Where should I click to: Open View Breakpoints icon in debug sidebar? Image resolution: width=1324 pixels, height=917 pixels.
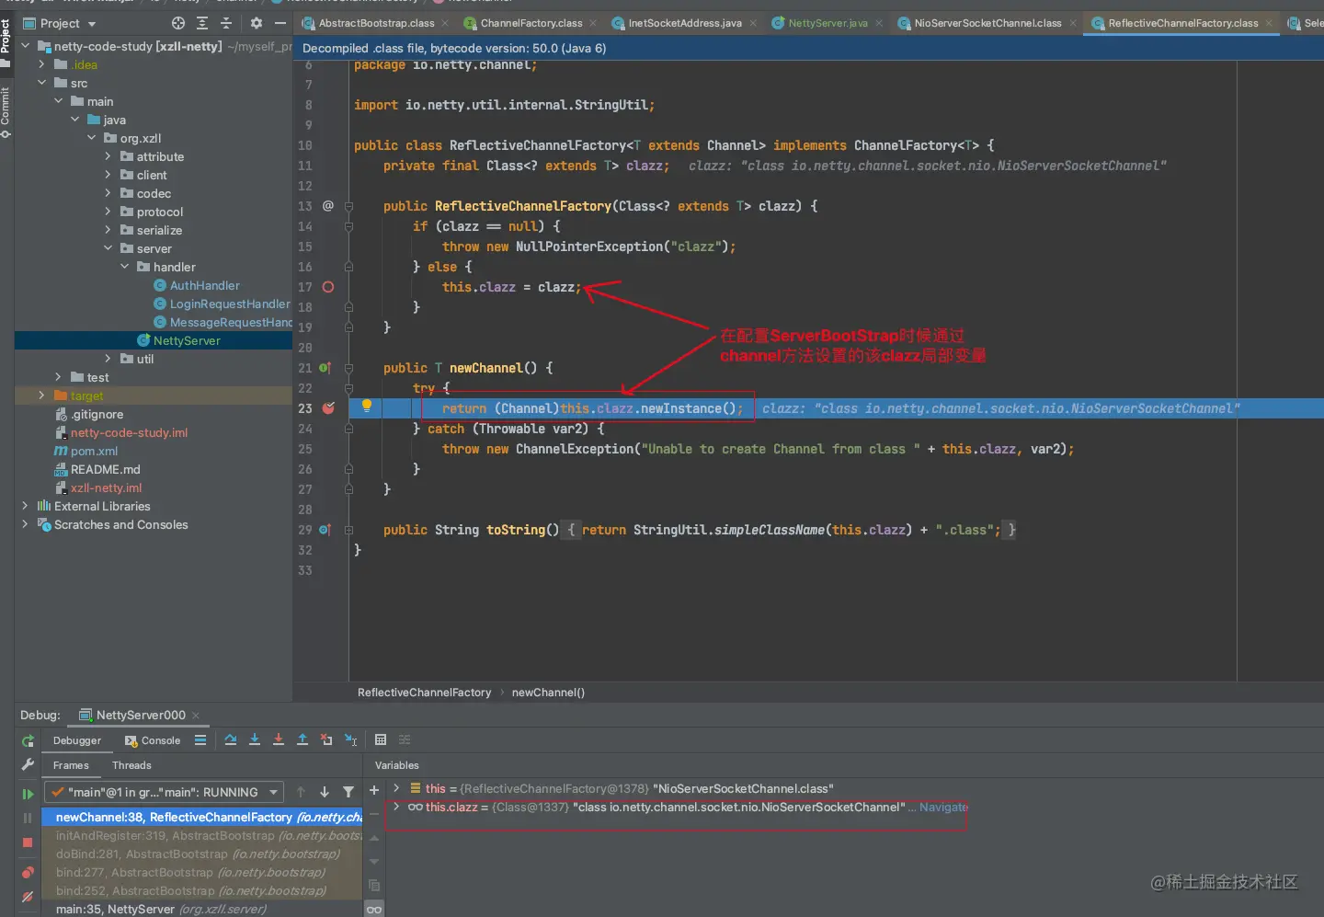pyautogui.click(x=28, y=872)
